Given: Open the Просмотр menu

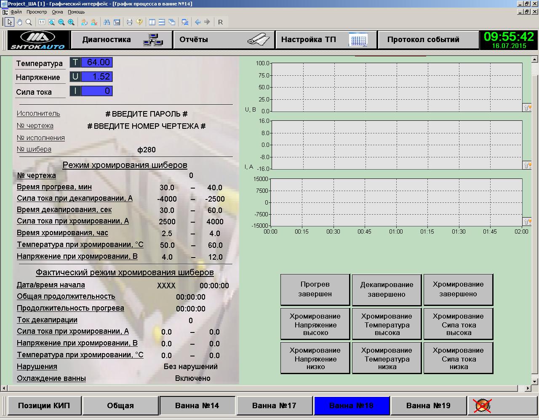Looking at the screenshot, I should [37, 12].
